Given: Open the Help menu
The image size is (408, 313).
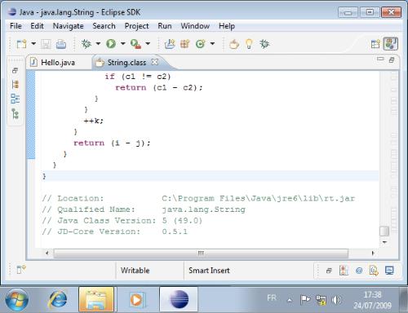Looking at the screenshot, I should 227,26.
